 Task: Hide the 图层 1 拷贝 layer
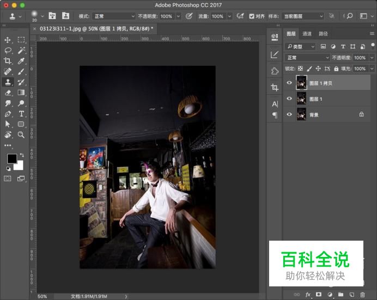pyautogui.click(x=289, y=83)
